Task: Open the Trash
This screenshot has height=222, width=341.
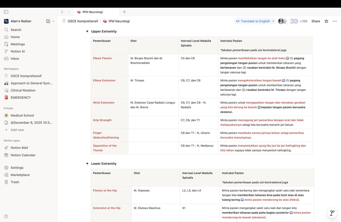Action: coord(29,182)
